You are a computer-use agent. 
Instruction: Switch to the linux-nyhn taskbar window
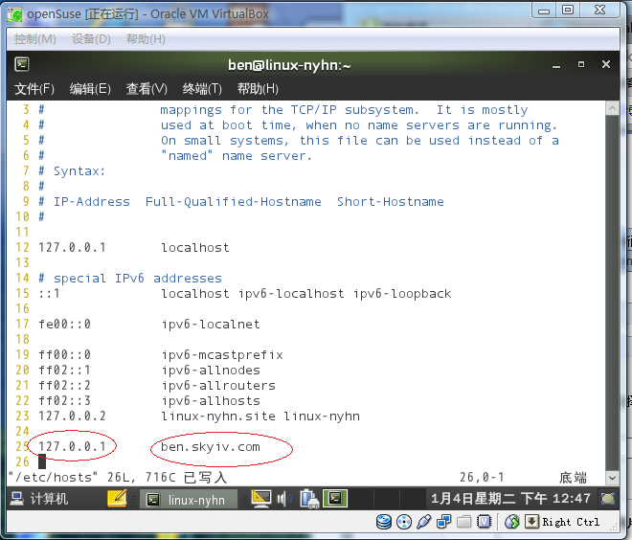coord(189,500)
